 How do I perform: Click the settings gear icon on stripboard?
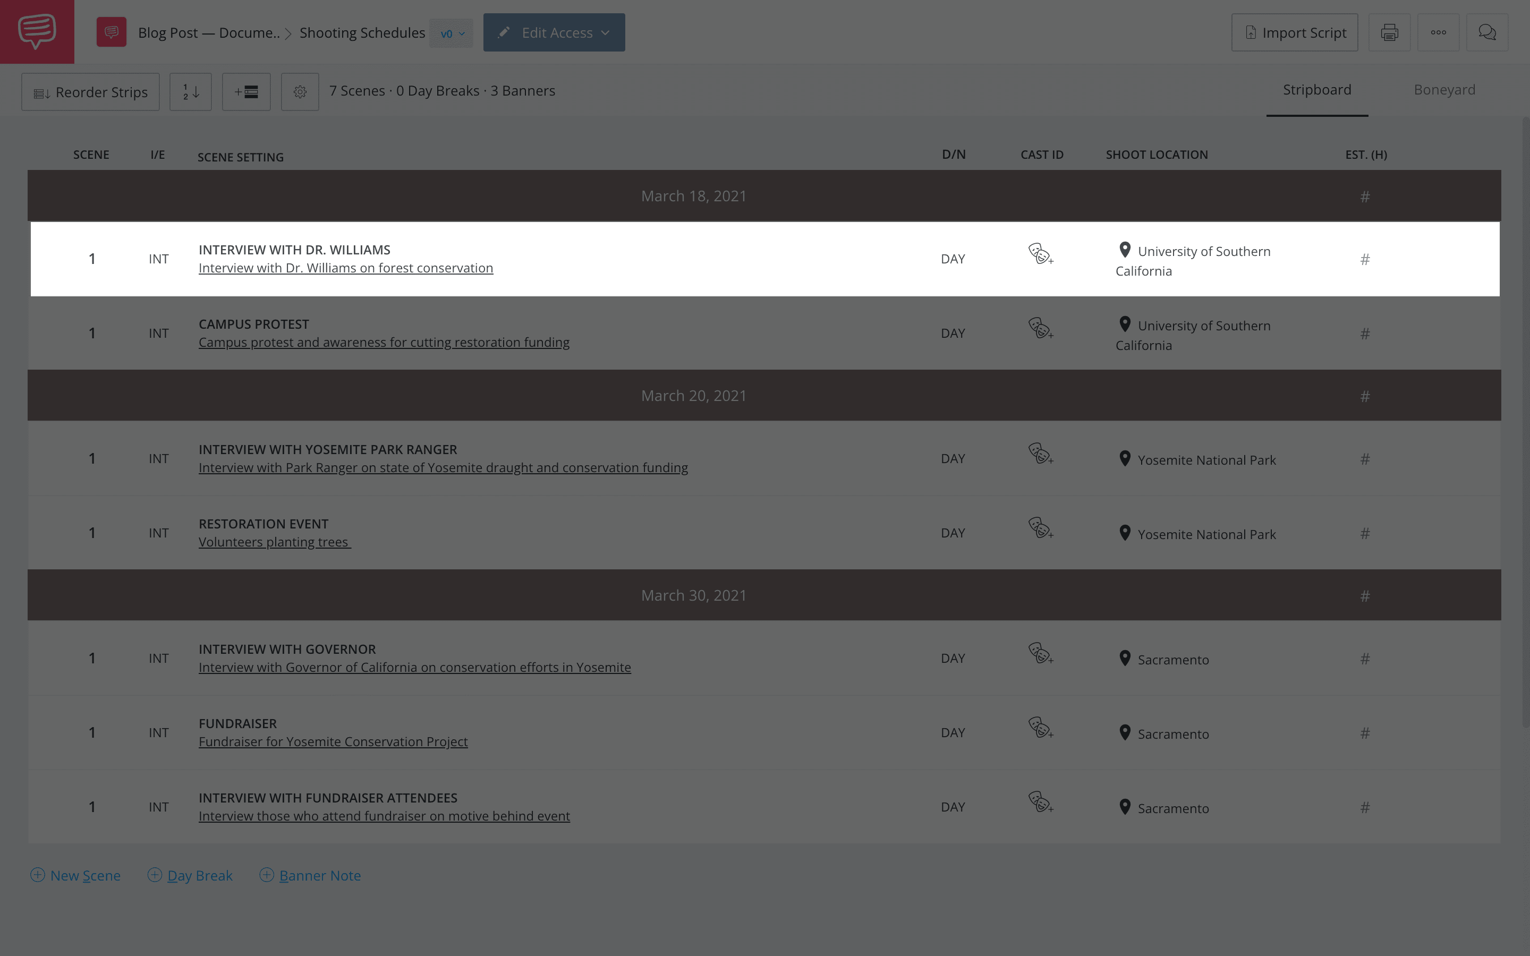tap(299, 90)
